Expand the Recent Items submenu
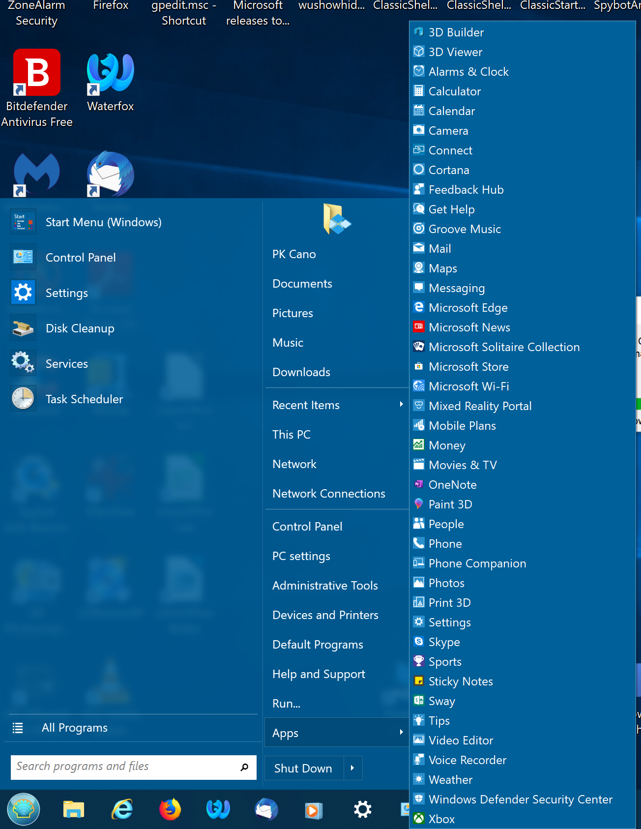641x829 pixels. click(x=337, y=405)
